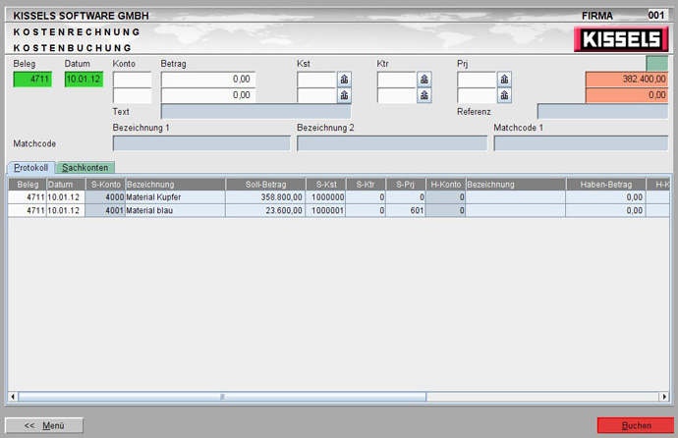Click the S-Konto column header
Screen dimensions: 678x438
tap(105, 185)
